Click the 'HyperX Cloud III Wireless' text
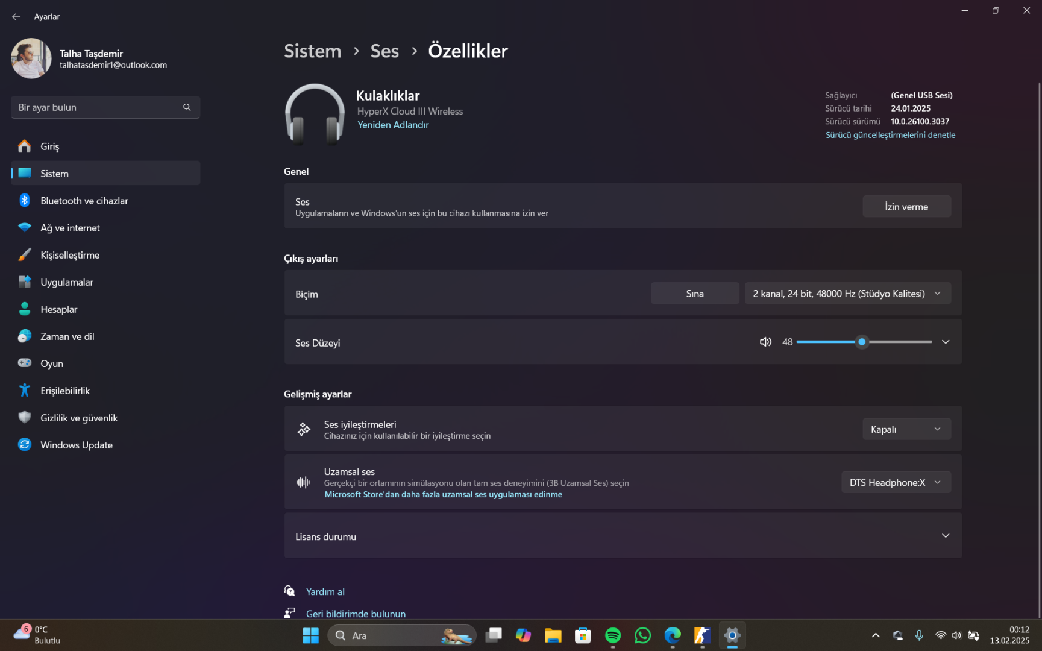 tap(410, 112)
